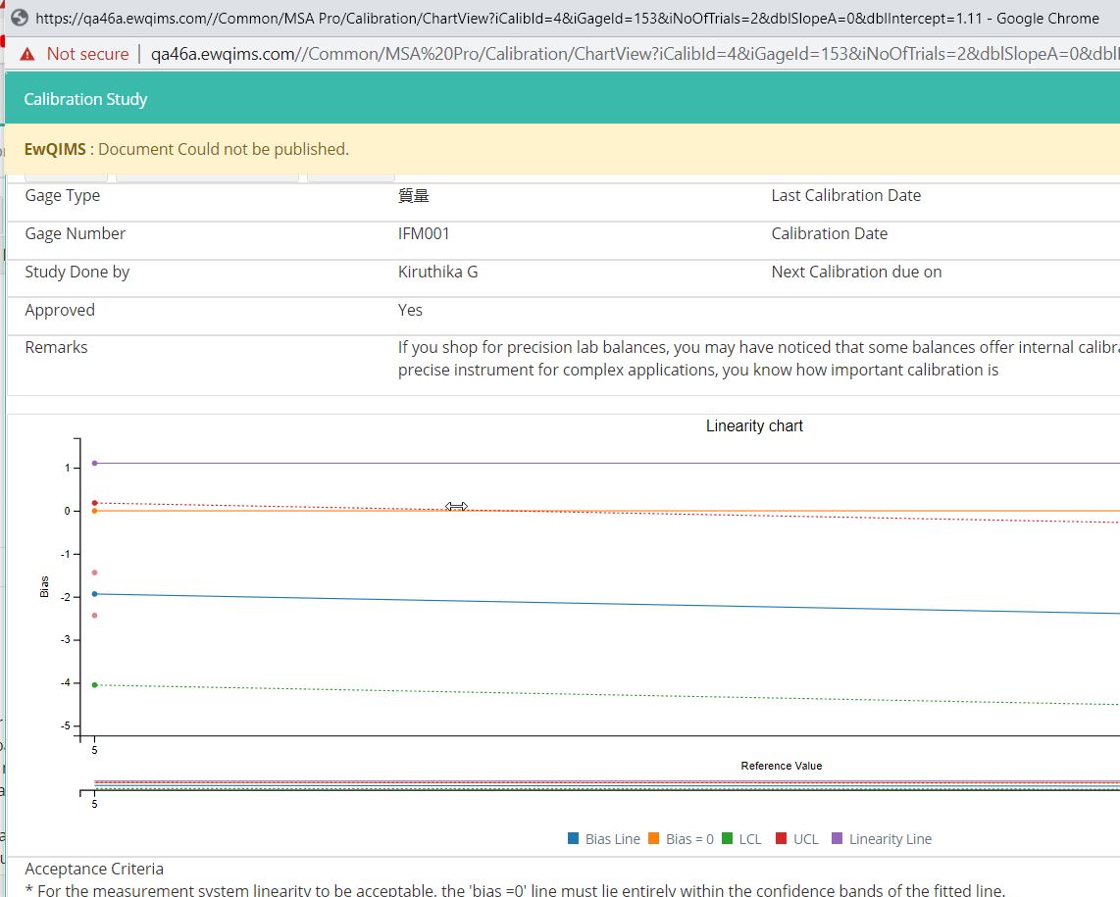Click the Study Done by row label
Screen dimensions: 1120x897
coord(77,273)
